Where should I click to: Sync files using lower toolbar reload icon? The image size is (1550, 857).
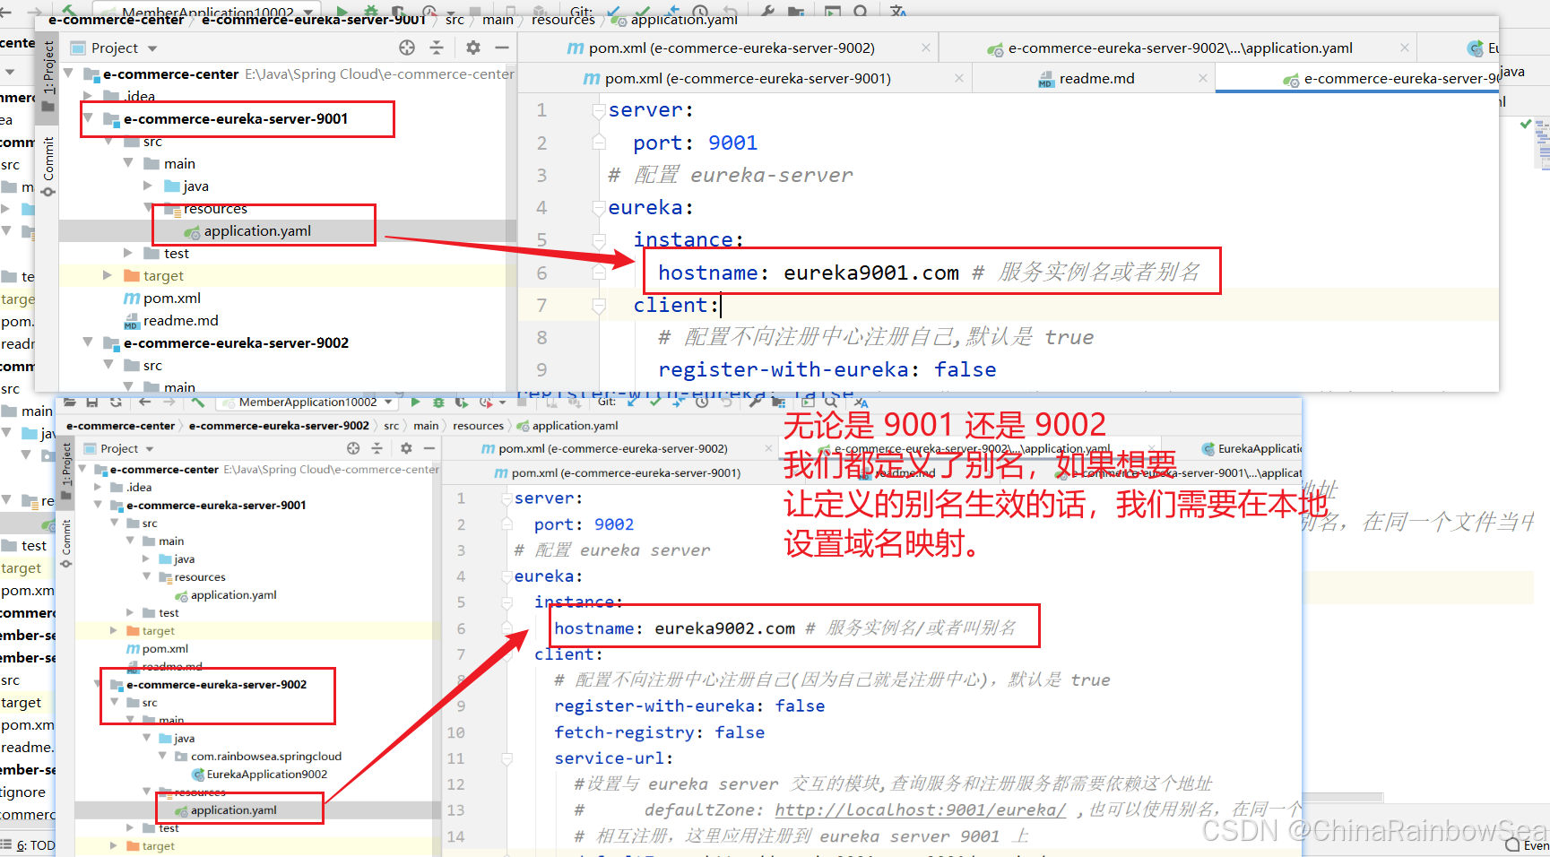(x=116, y=403)
